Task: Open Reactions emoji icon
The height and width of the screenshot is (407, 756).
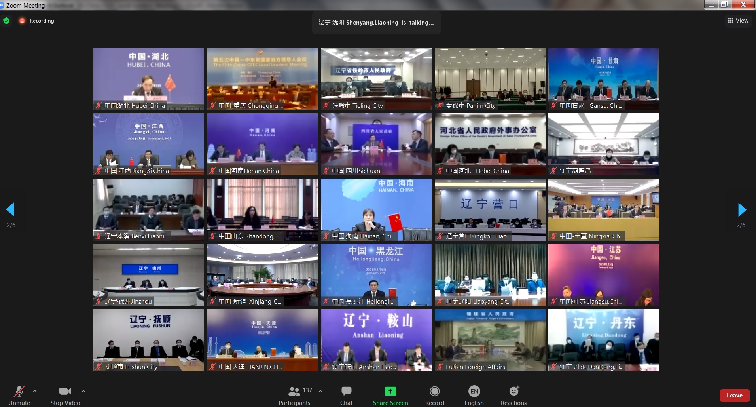Action: click(513, 391)
